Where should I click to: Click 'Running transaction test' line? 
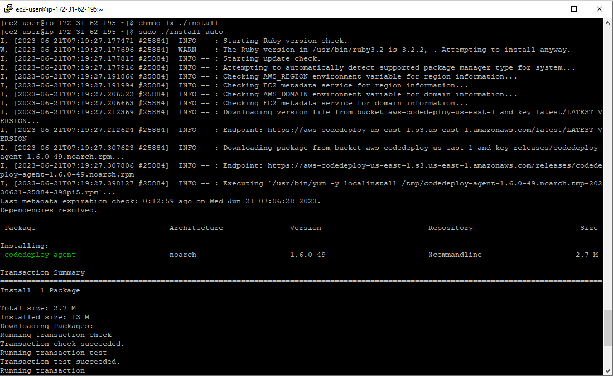(54, 353)
